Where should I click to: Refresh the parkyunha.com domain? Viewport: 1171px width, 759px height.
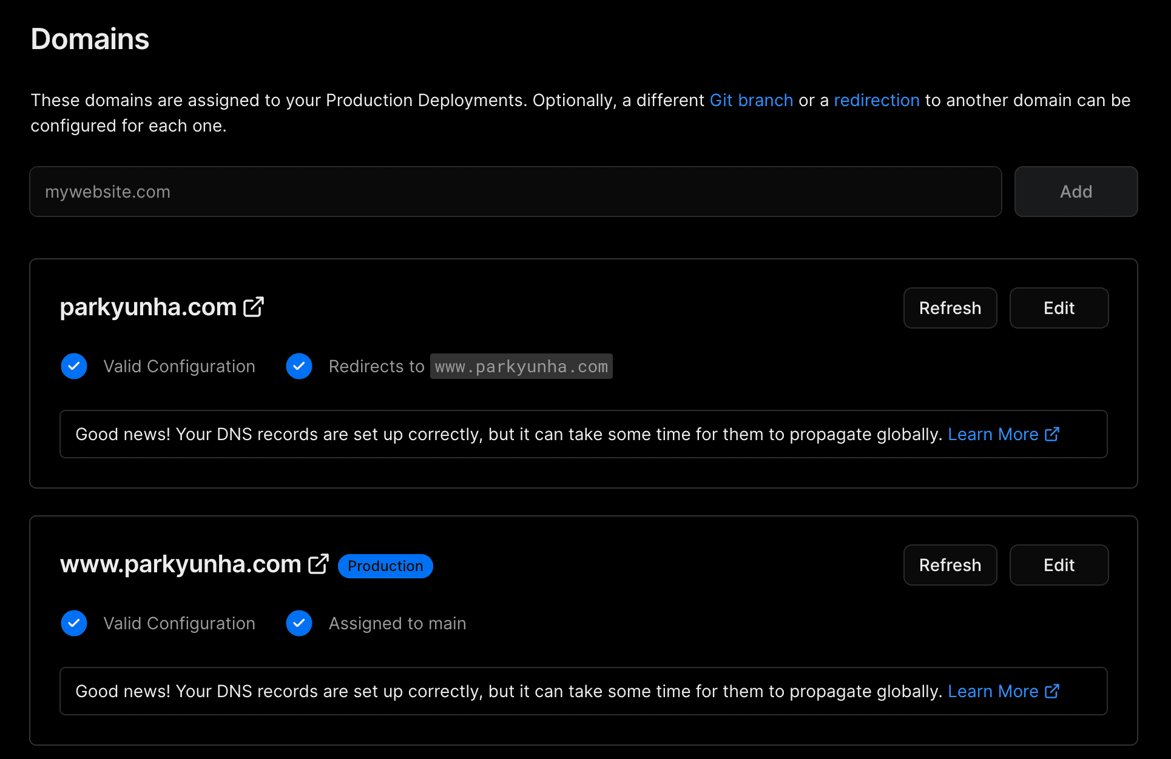(x=950, y=308)
